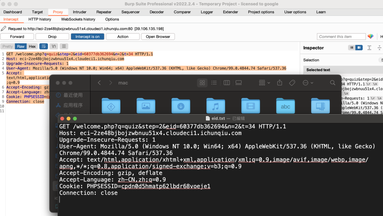Select the Pretty view of the request
Image resolution: width=383 pixels, height=216 pixels.
[x=7, y=46]
